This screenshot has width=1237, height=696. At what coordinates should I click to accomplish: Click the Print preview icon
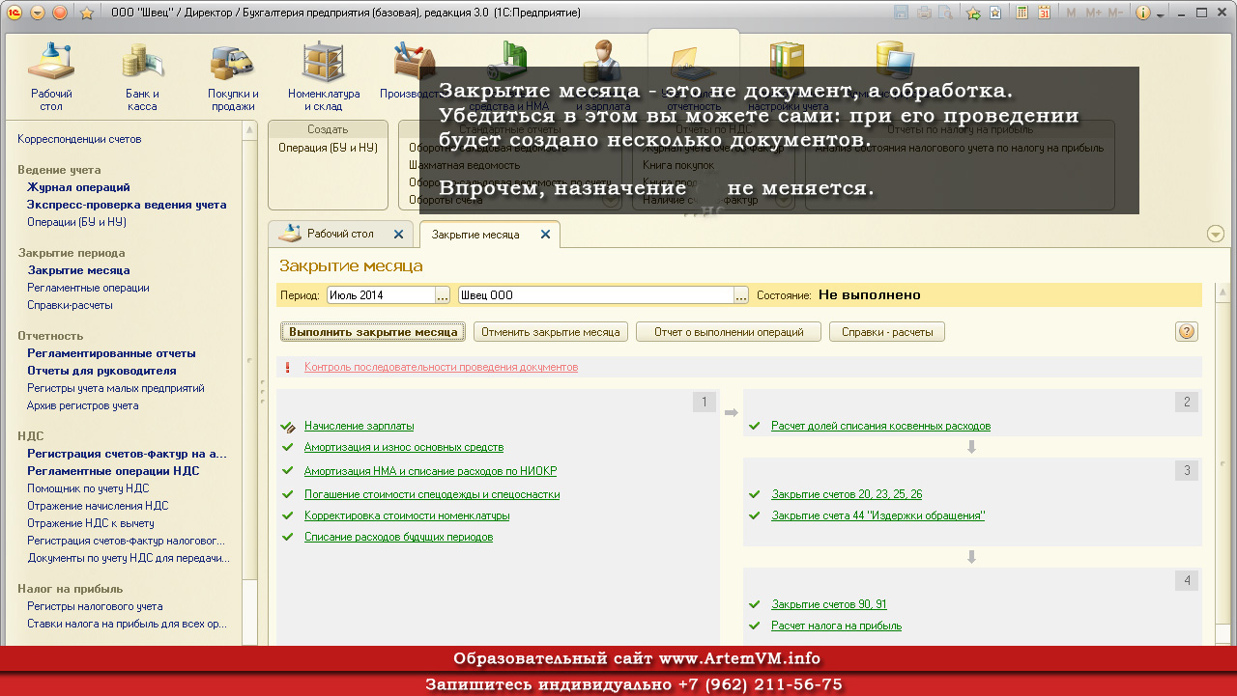[x=944, y=13]
